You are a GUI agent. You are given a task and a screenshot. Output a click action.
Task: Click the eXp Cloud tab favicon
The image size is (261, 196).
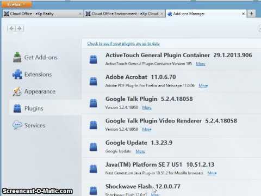point(88,14)
